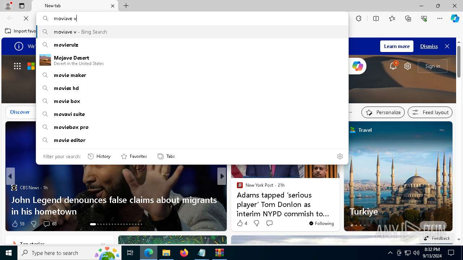Launch Firefox from taskbar

(184, 253)
